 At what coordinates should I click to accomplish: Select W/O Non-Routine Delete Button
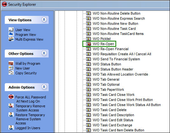(117, 13)
